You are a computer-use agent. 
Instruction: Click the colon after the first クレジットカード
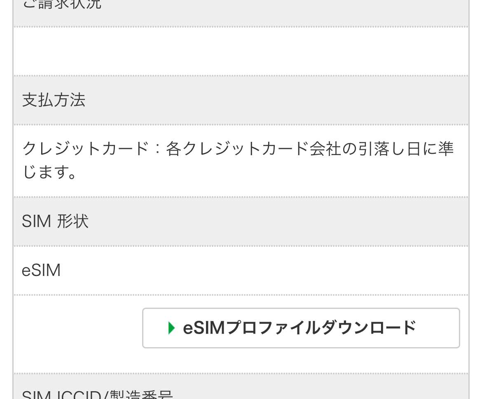tap(157, 148)
